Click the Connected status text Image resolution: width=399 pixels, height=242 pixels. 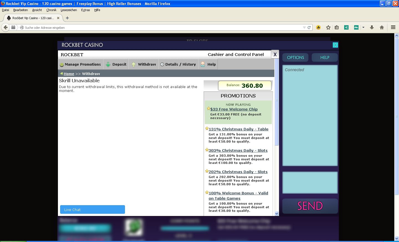(x=294, y=70)
